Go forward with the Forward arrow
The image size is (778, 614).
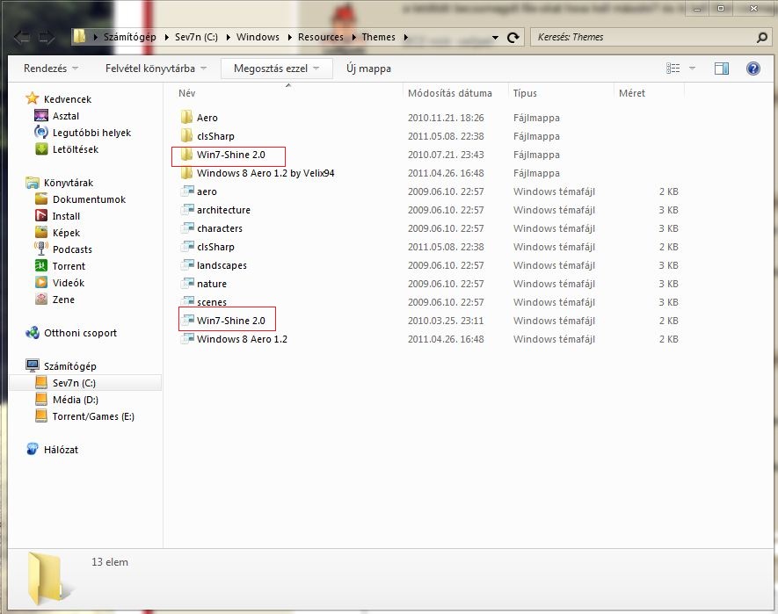pos(47,37)
